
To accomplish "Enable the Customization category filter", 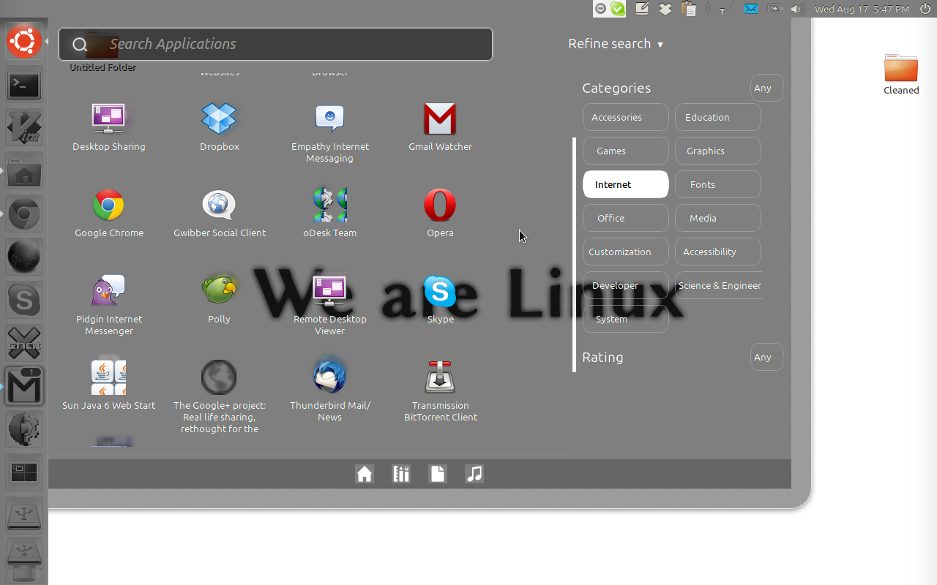I will [626, 252].
